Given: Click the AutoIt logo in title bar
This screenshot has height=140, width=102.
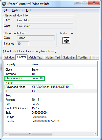Looking at the screenshot, I should coord(4,4).
